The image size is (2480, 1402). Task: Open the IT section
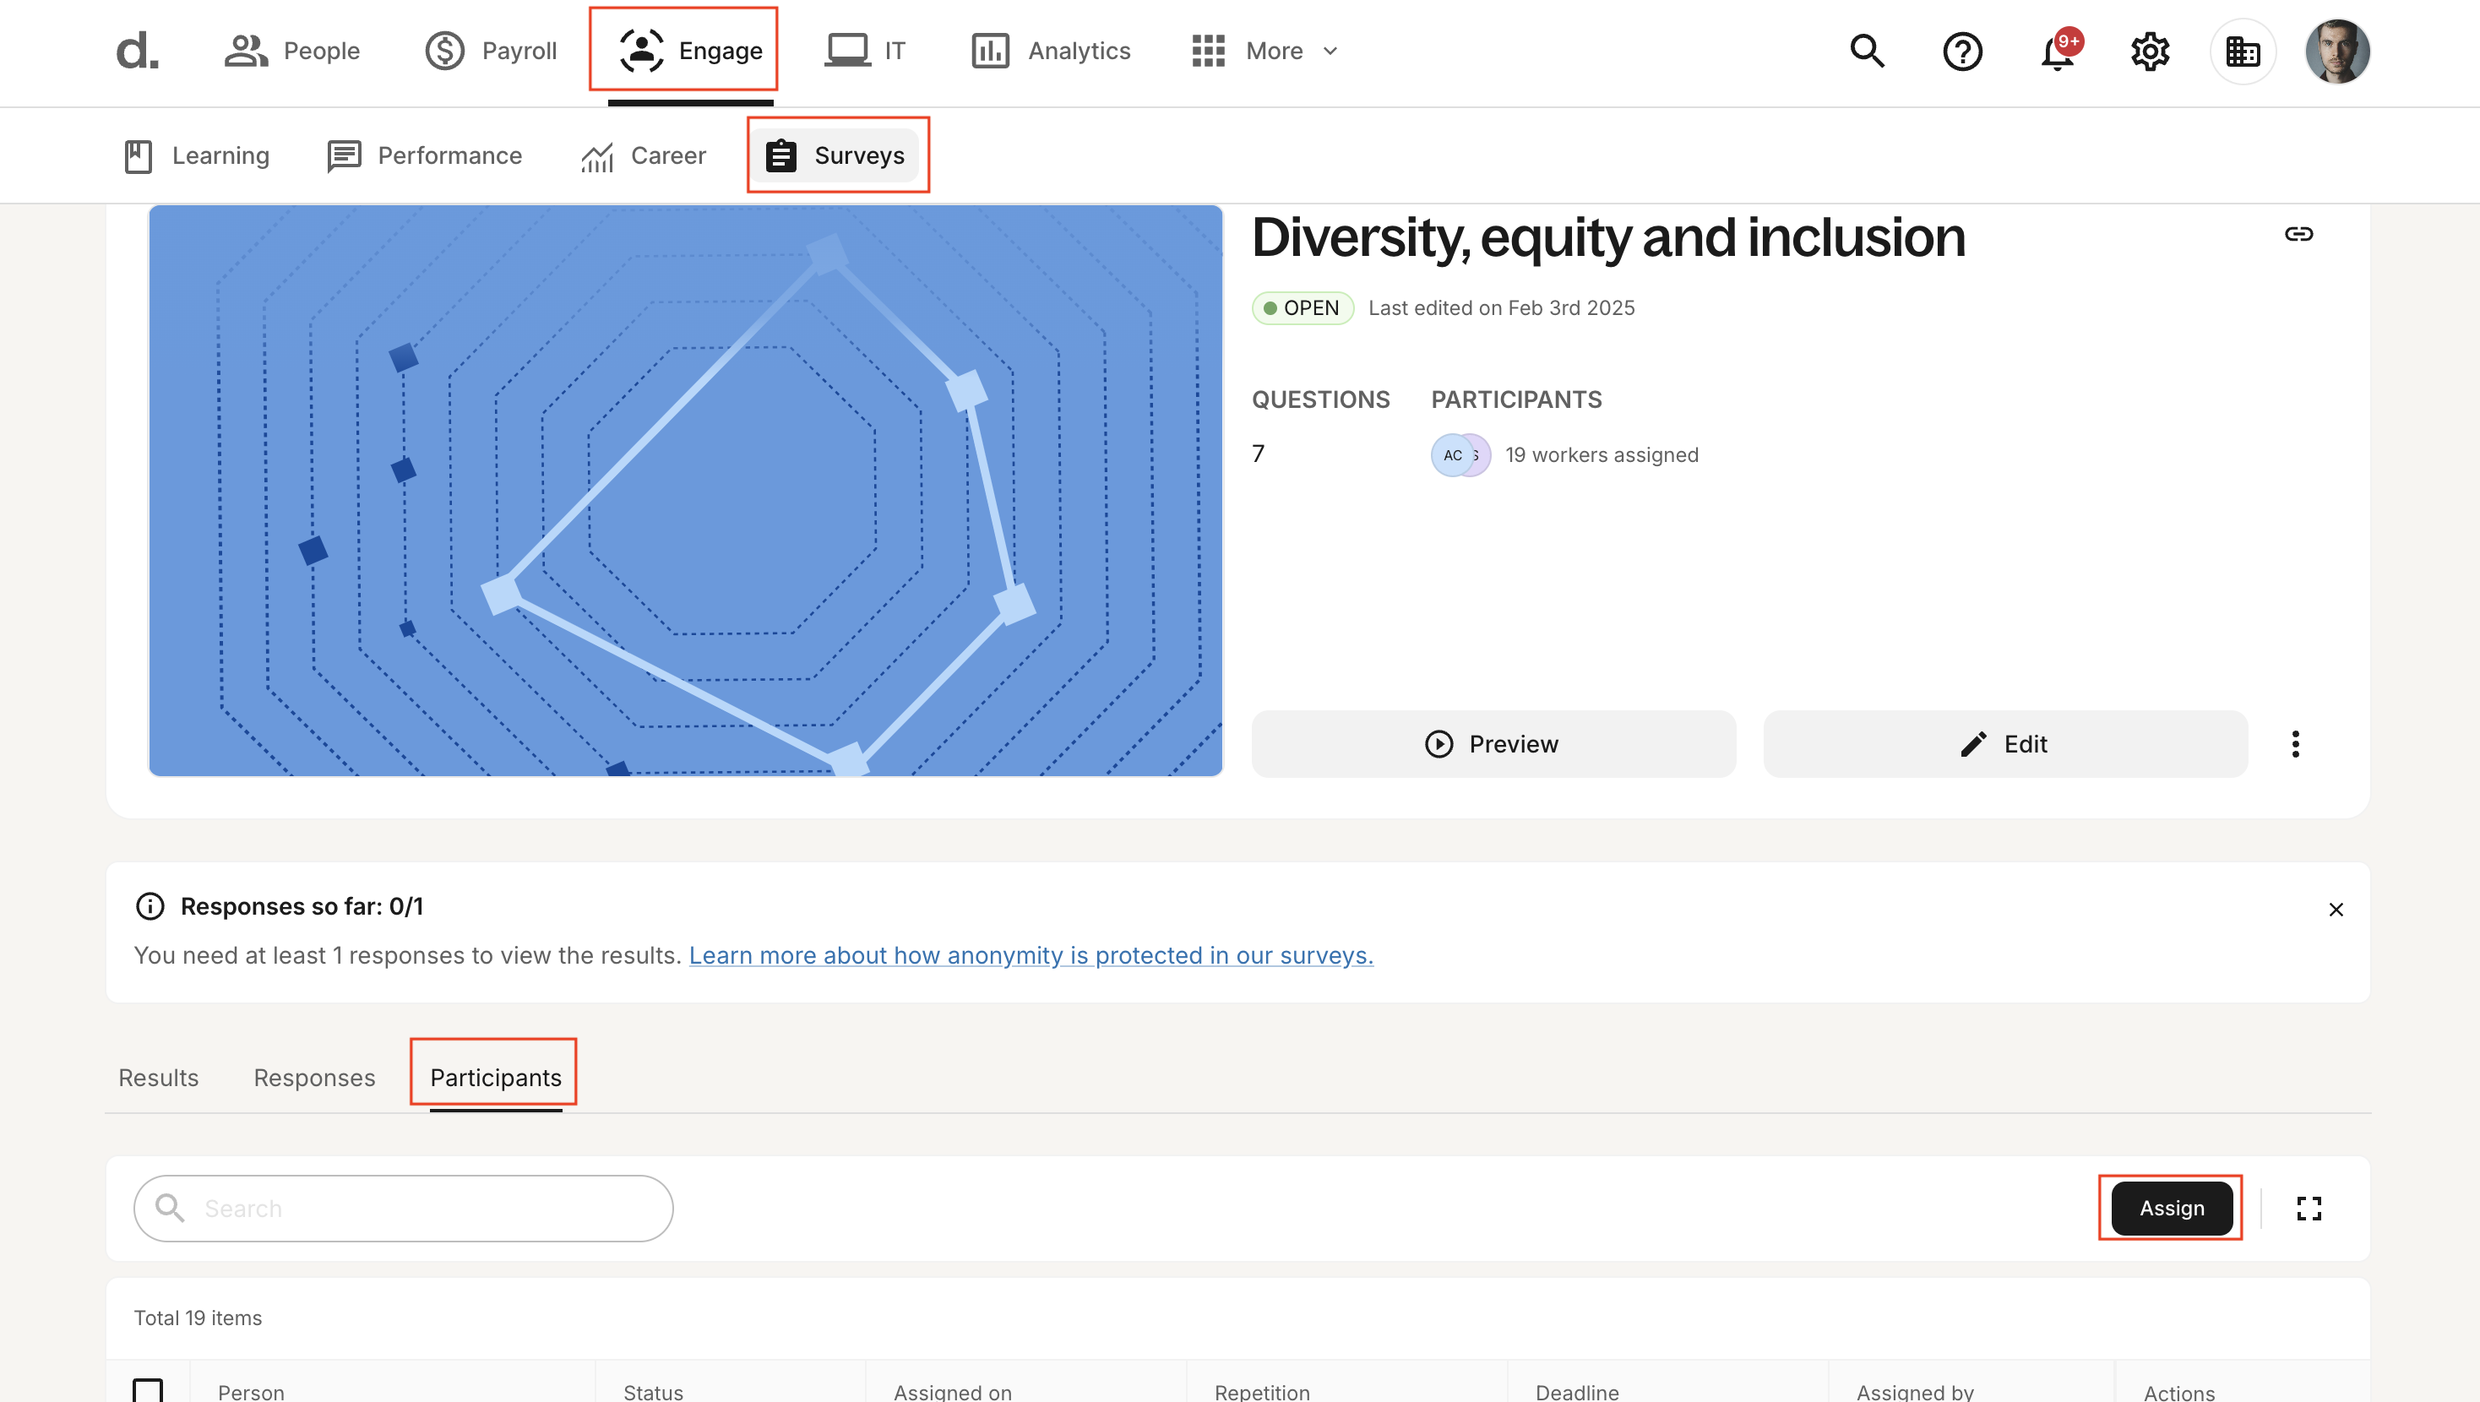[864, 51]
